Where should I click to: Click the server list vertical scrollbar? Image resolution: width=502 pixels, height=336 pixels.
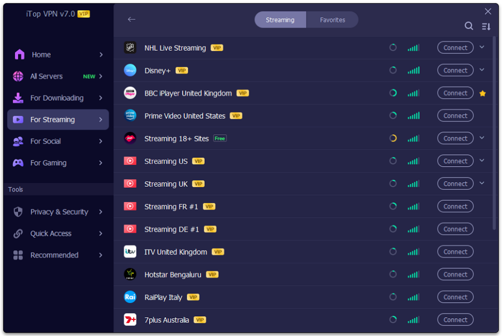(495, 133)
